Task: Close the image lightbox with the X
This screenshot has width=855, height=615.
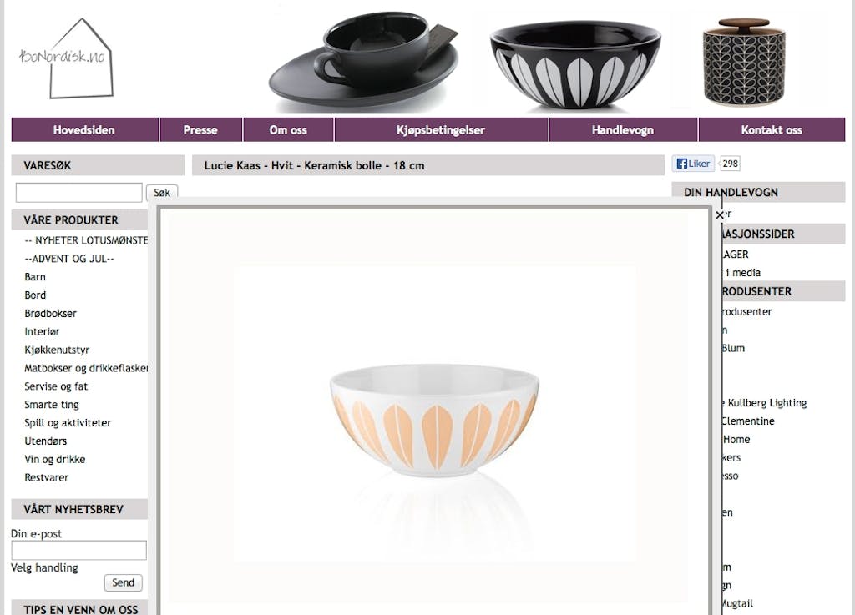Action: [x=720, y=215]
